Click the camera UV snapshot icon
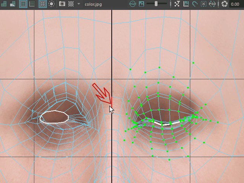 [x=62, y=4]
